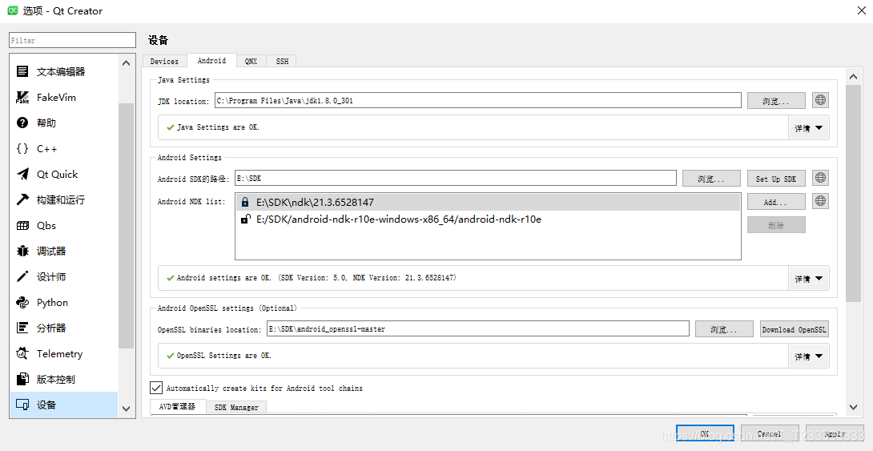Viewport: 873px width, 451px height.
Task: Switch to the Devices tab
Action: 164,61
